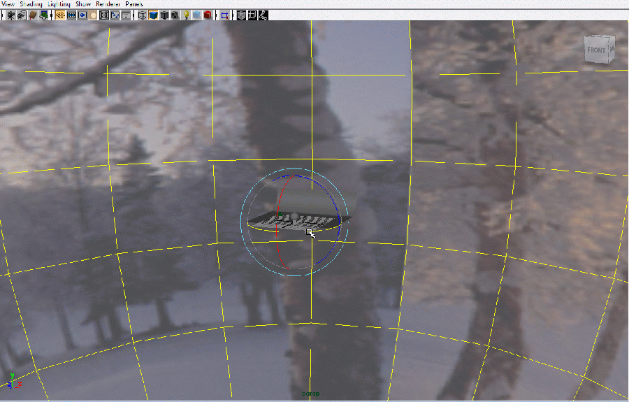The height and width of the screenshot is (402, 629).
Task: Open the Lighting menu
Action: coord(59,4)
